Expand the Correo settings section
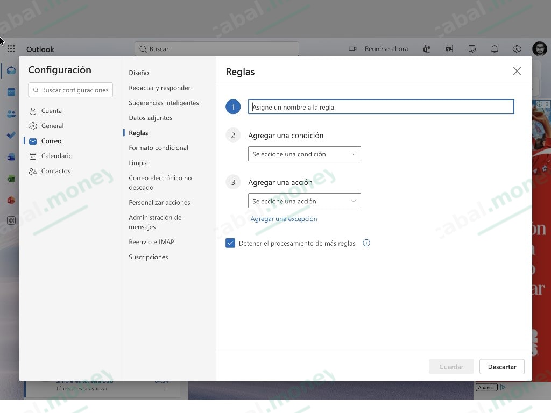This screenshot has width=551, height=413. (x=51, y=140)
